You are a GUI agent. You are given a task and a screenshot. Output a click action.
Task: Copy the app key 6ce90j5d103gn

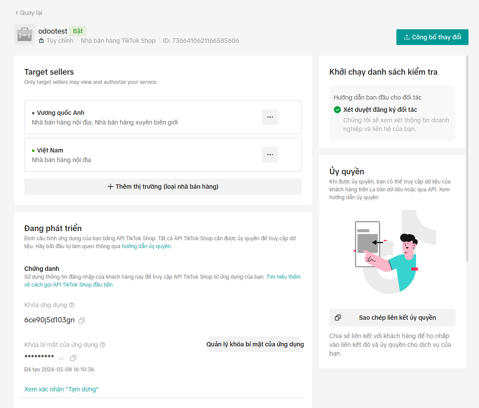click(x=82, y=321)
